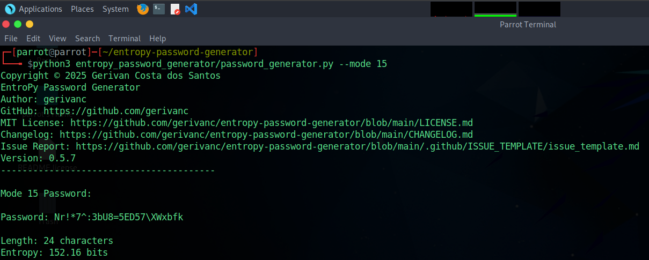Open the Search menu in the terminal
This screenshot has height=260, width=649.
point(87,39)
